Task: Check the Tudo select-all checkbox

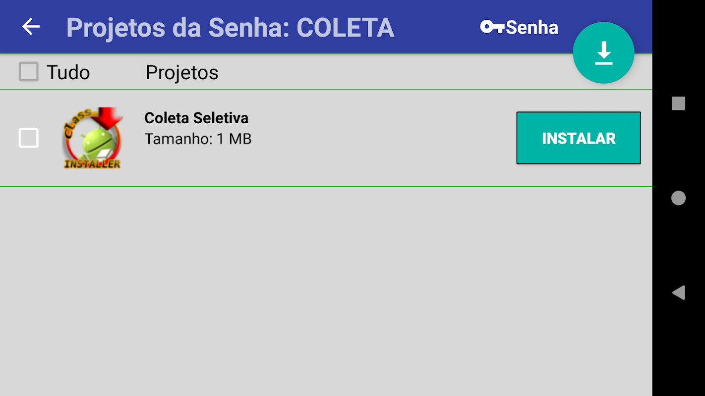Action: (x=28, y=72)
